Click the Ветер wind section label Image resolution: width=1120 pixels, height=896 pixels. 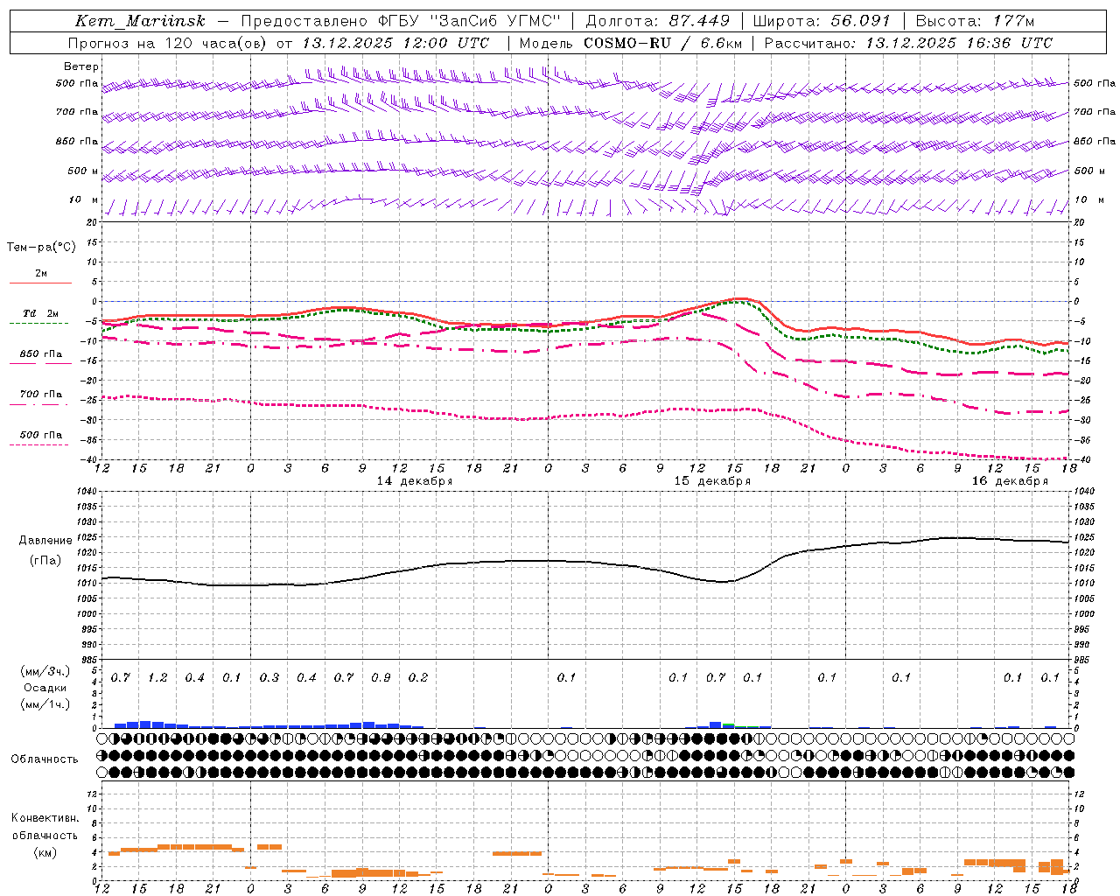coord(81,66)
